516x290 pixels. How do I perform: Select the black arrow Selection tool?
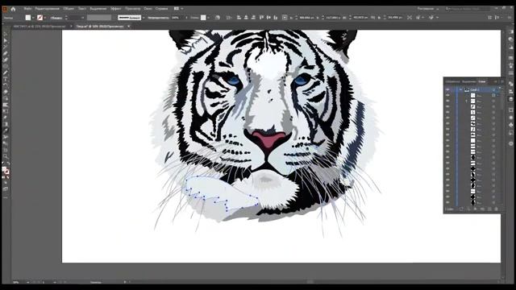[x=6, y=34]
